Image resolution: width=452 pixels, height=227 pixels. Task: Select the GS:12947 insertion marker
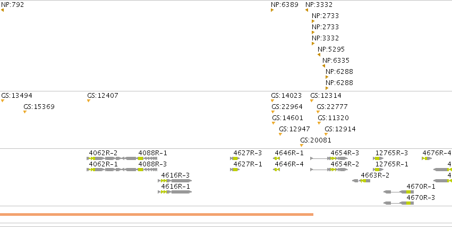click(x=280, y=134)
